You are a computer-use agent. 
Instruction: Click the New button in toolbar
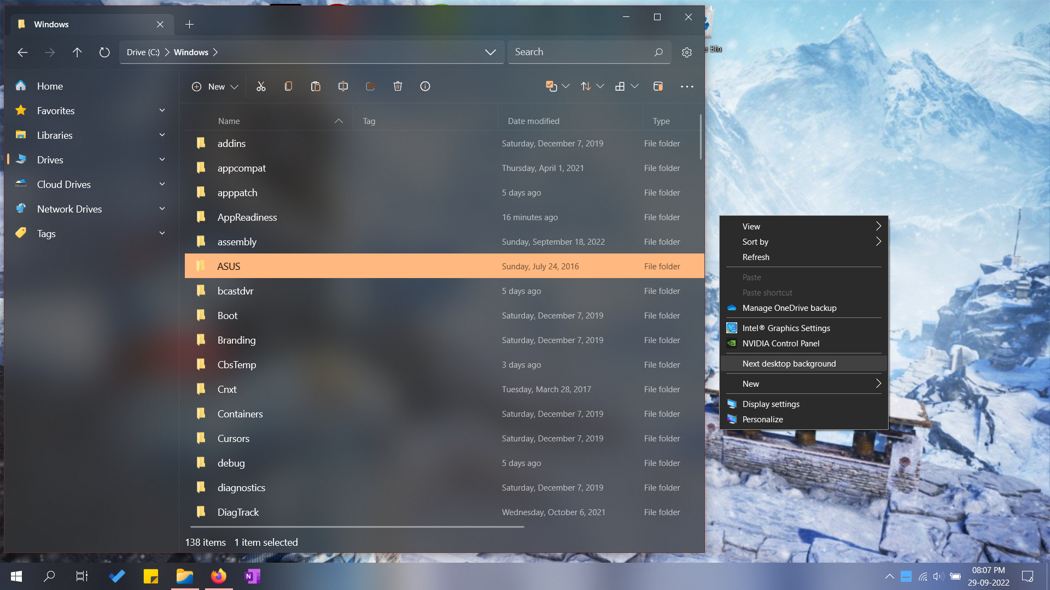[215, 86]
